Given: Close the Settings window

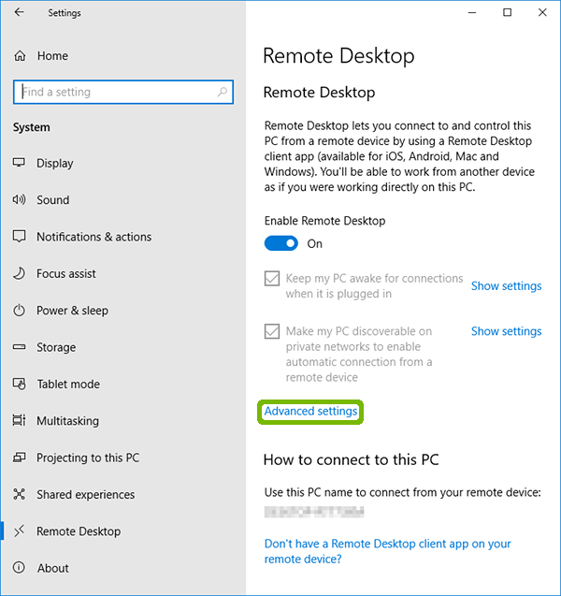Looking at the screenshot, I should (542, 12).
